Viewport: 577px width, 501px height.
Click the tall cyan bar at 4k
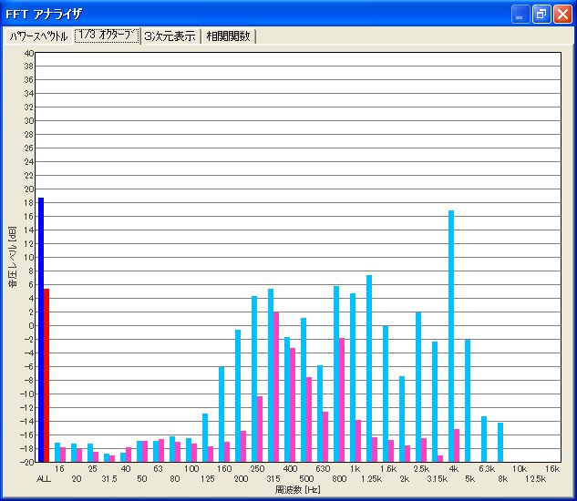pos(451,336)
